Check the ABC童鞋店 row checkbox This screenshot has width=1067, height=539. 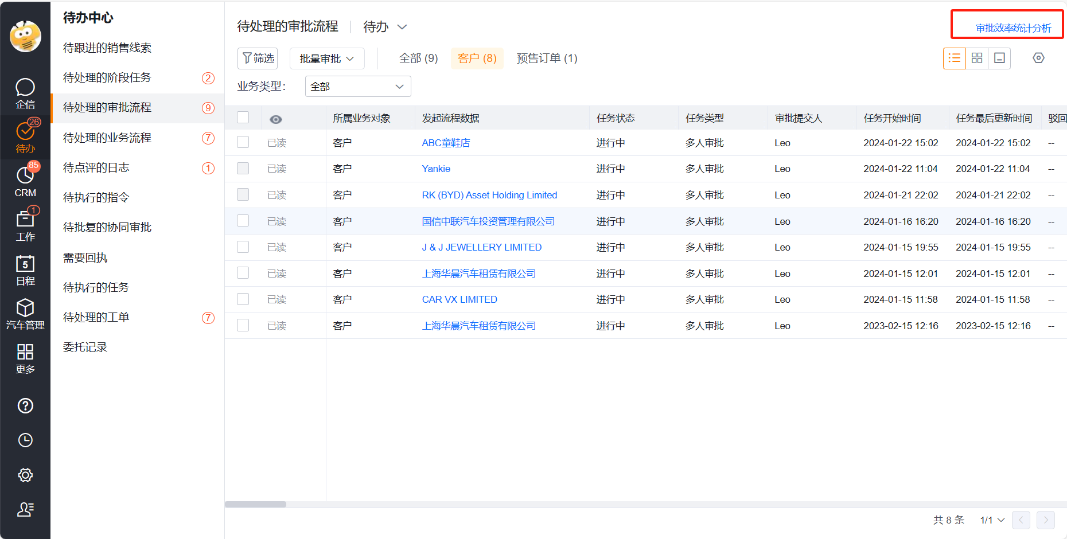tap(243, 142)
